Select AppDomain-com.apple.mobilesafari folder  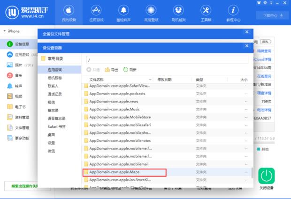(x=167, y=125)
